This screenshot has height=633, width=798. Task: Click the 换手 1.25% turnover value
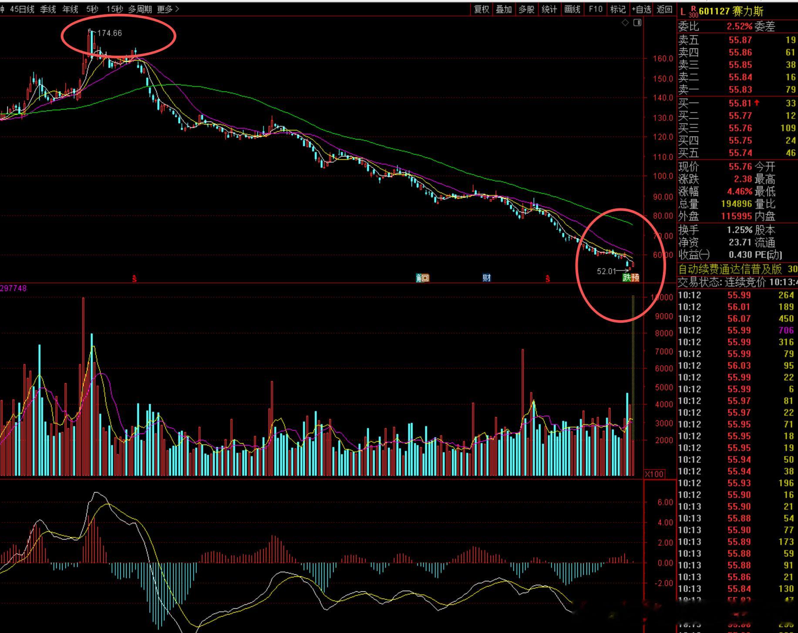[739, 230]
